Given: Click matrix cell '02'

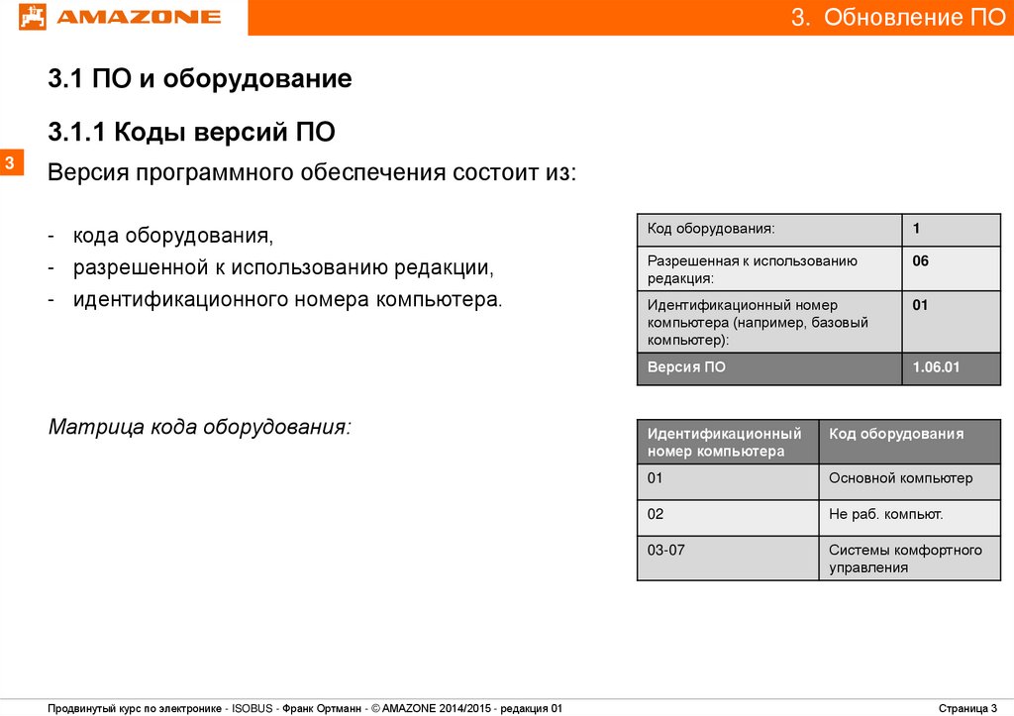Looking at the screenshot, I should (x=728, y=517).
